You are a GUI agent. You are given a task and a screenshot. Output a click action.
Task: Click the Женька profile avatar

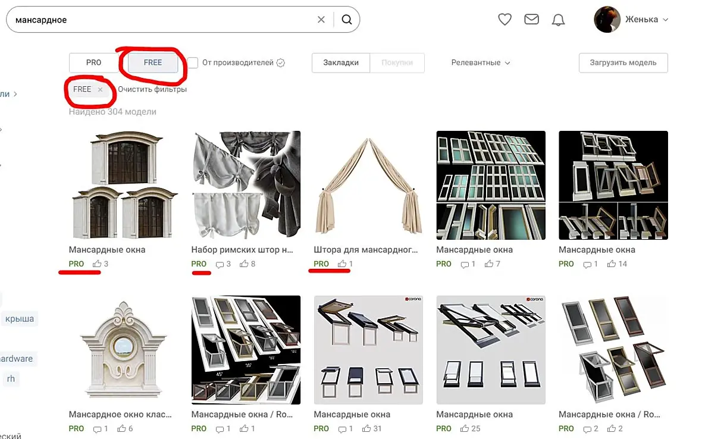[x=607, y=19]
